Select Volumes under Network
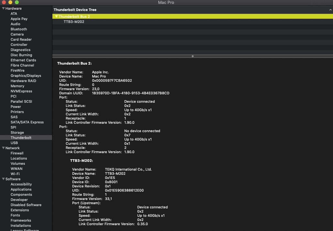This screenshot has height=231, width=333. point(18,163)
